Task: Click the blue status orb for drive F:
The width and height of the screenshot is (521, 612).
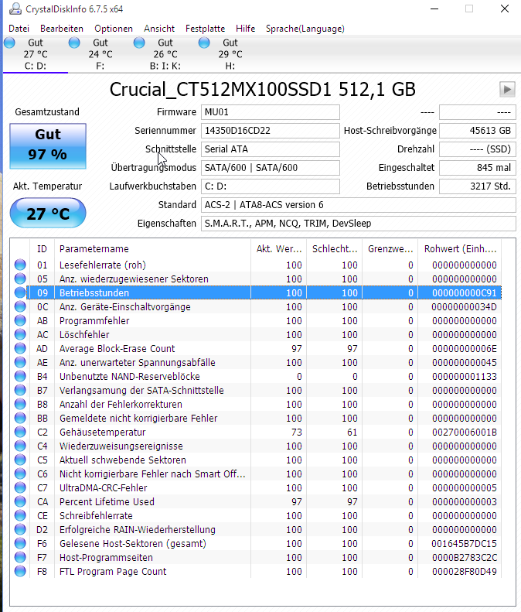Action: click(x=74, y=43)
